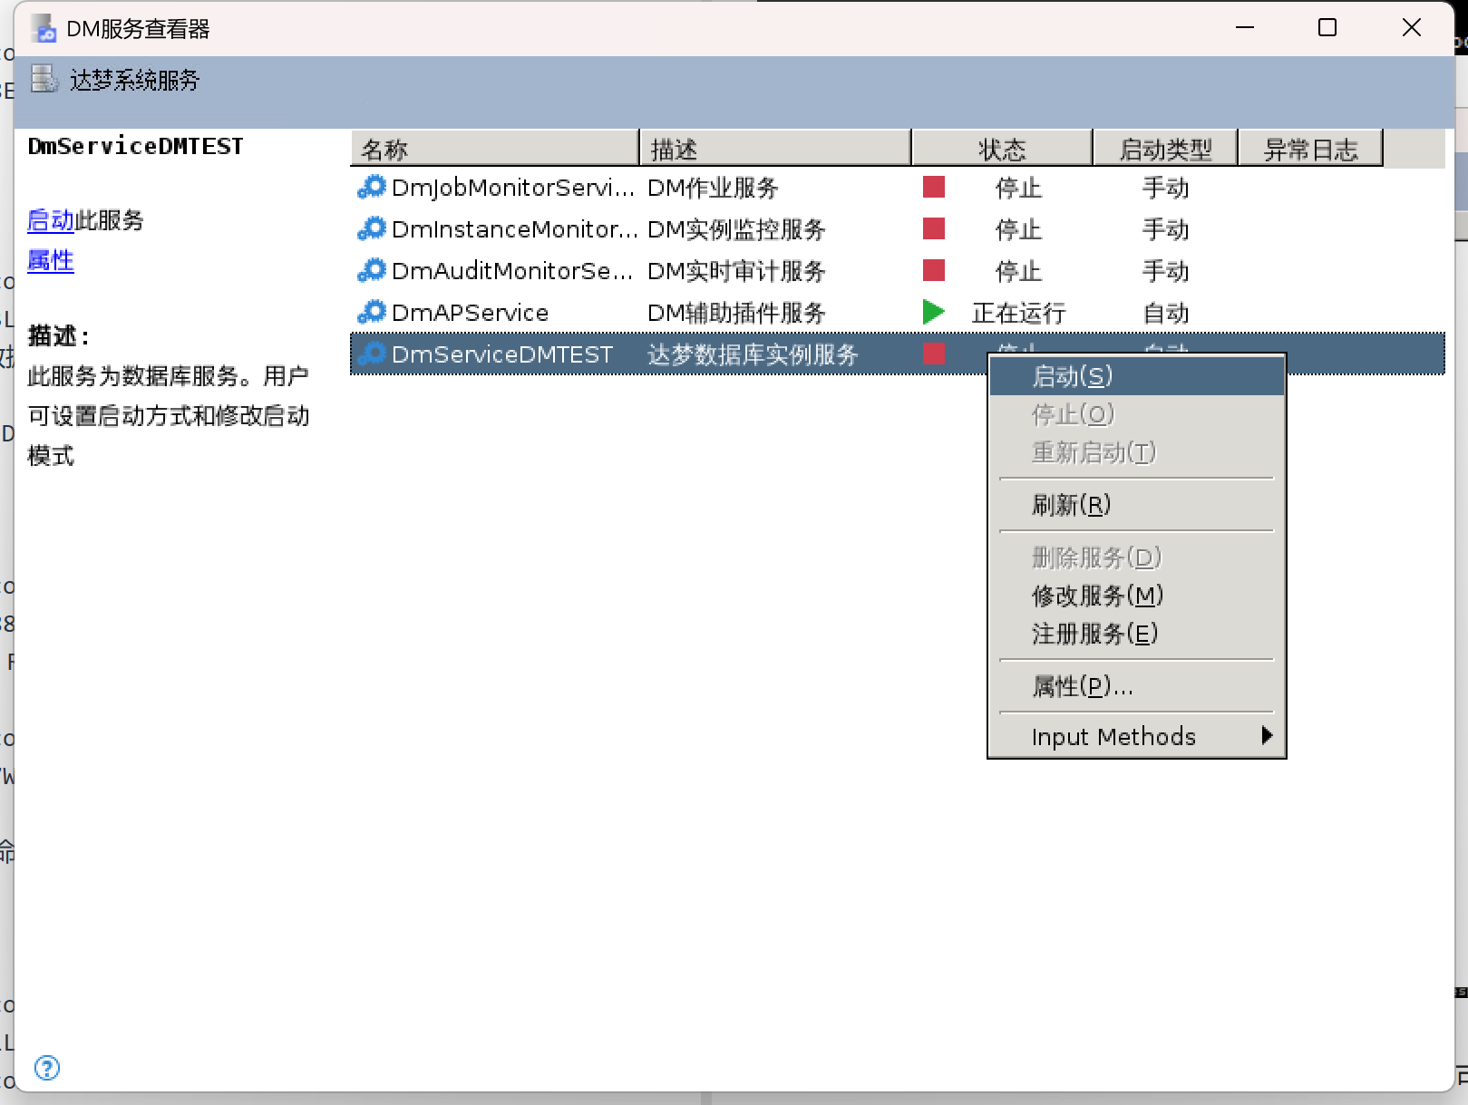This screenshot has height=1105, width=1468.
Task: Click the DM作业服务 description cell
Action: point(713,188)
